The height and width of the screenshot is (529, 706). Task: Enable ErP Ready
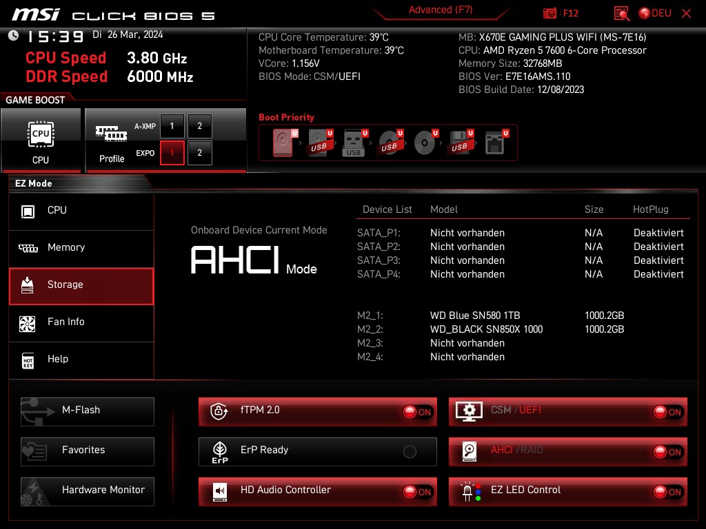pos(410,451)
